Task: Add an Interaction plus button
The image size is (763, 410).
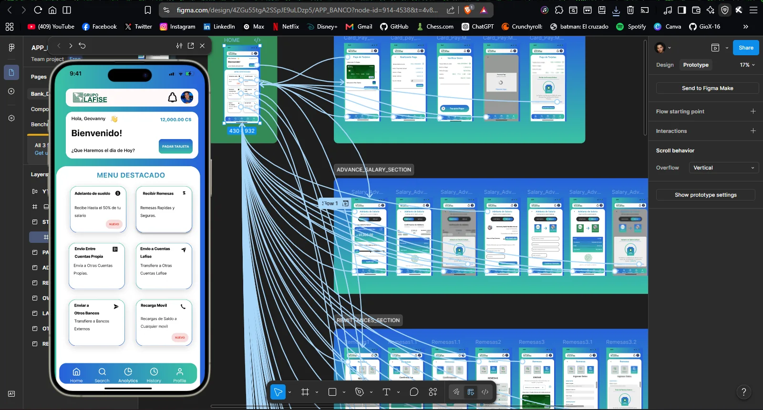Action: (x=753, y=130)
